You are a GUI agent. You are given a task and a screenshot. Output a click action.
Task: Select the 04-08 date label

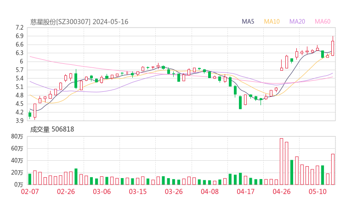point(210,191)
